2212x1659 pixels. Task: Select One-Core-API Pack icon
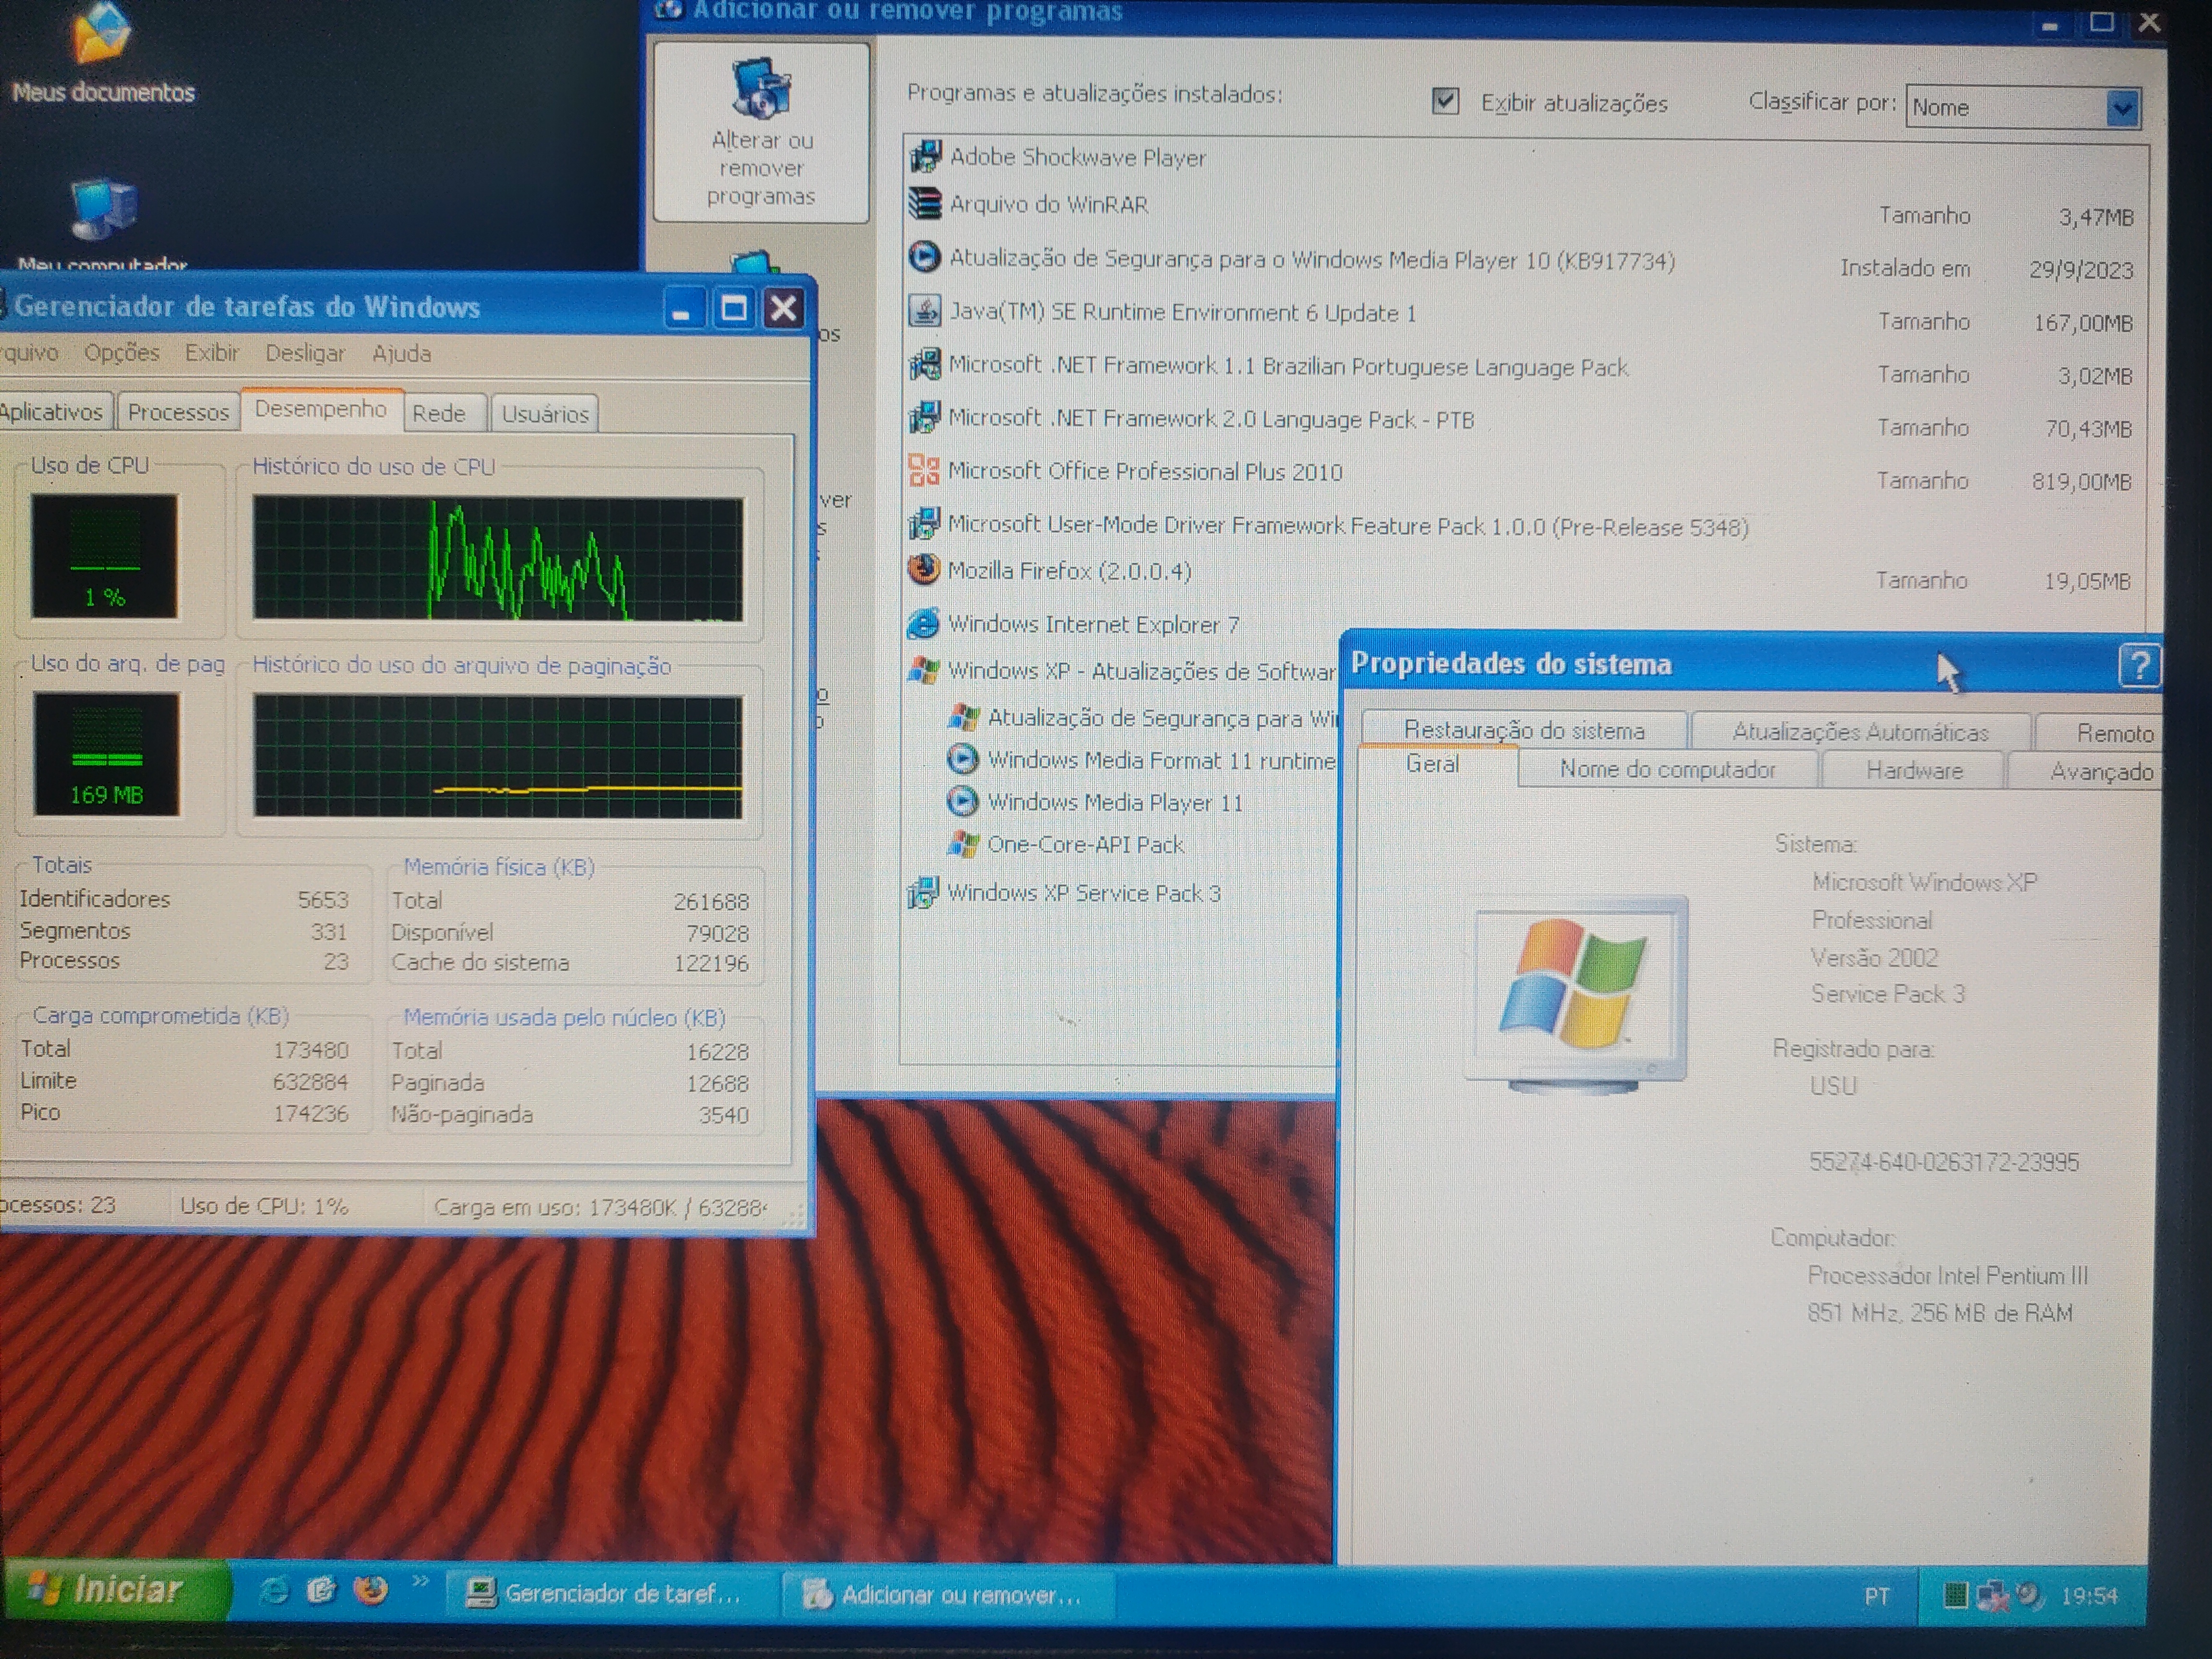pyautogui.click(x=962, y=844)
